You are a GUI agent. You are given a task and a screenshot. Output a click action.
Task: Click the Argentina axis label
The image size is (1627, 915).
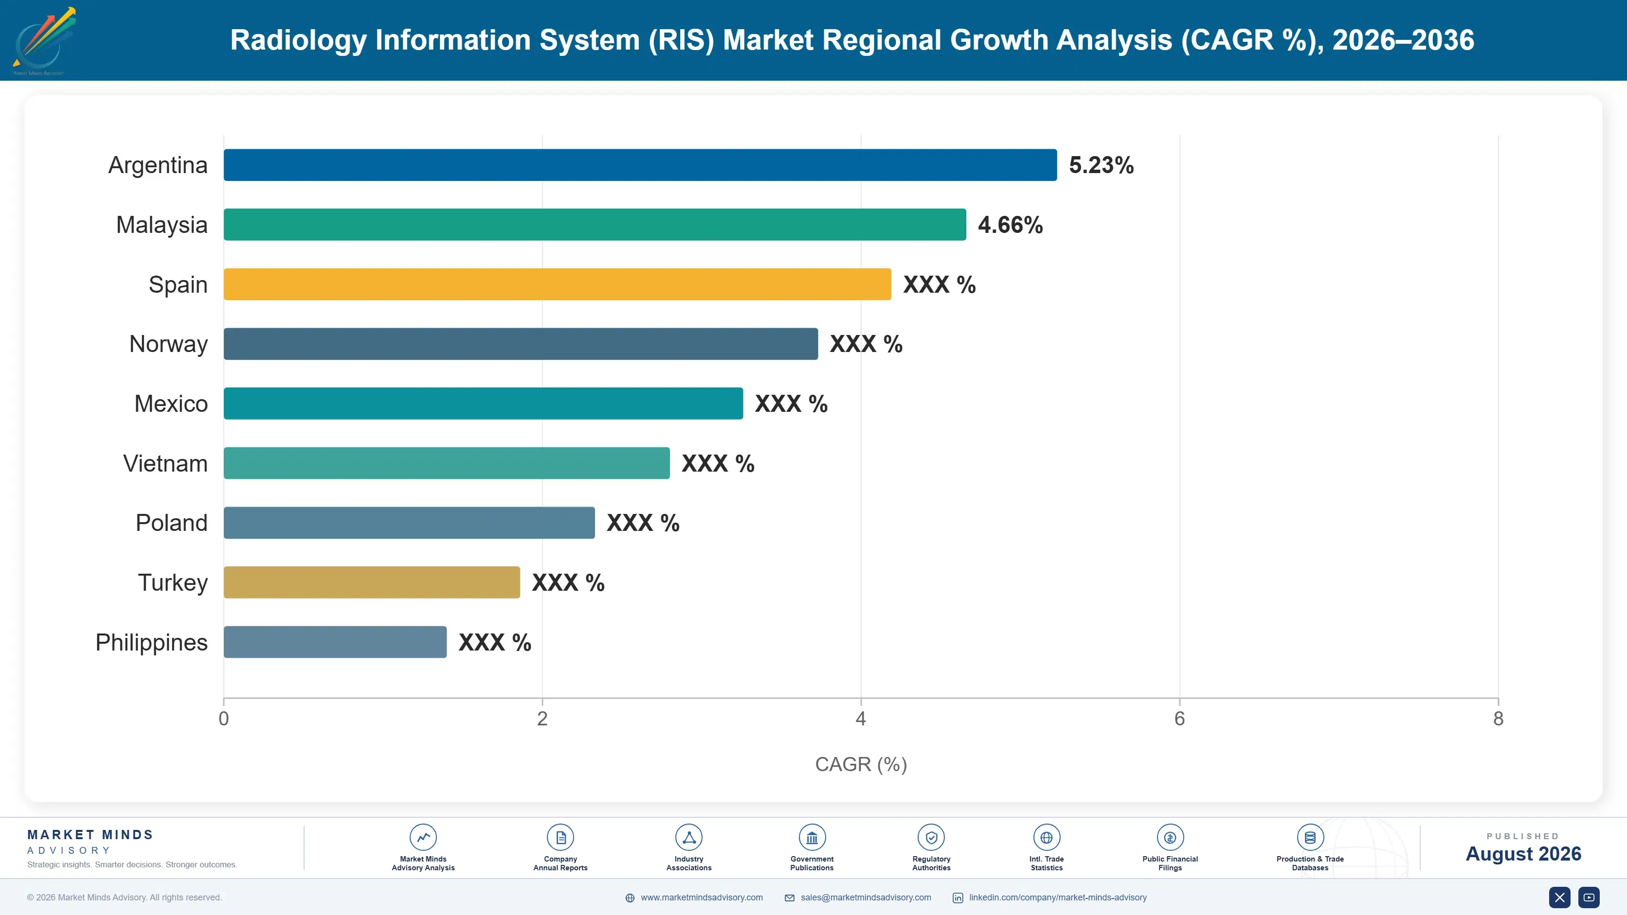point(158,165)
